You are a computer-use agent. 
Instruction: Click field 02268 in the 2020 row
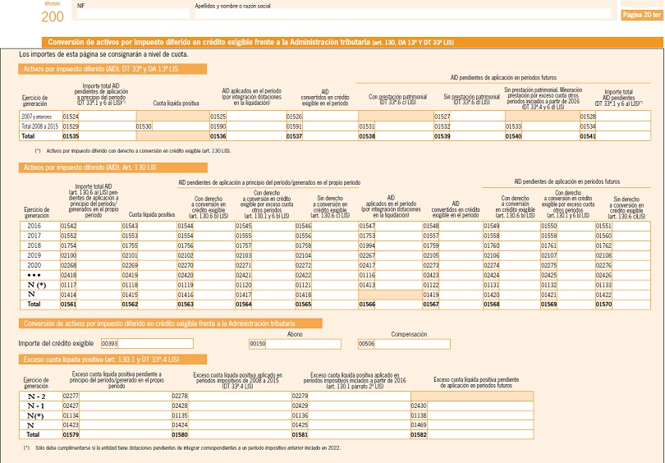(99, 265)
